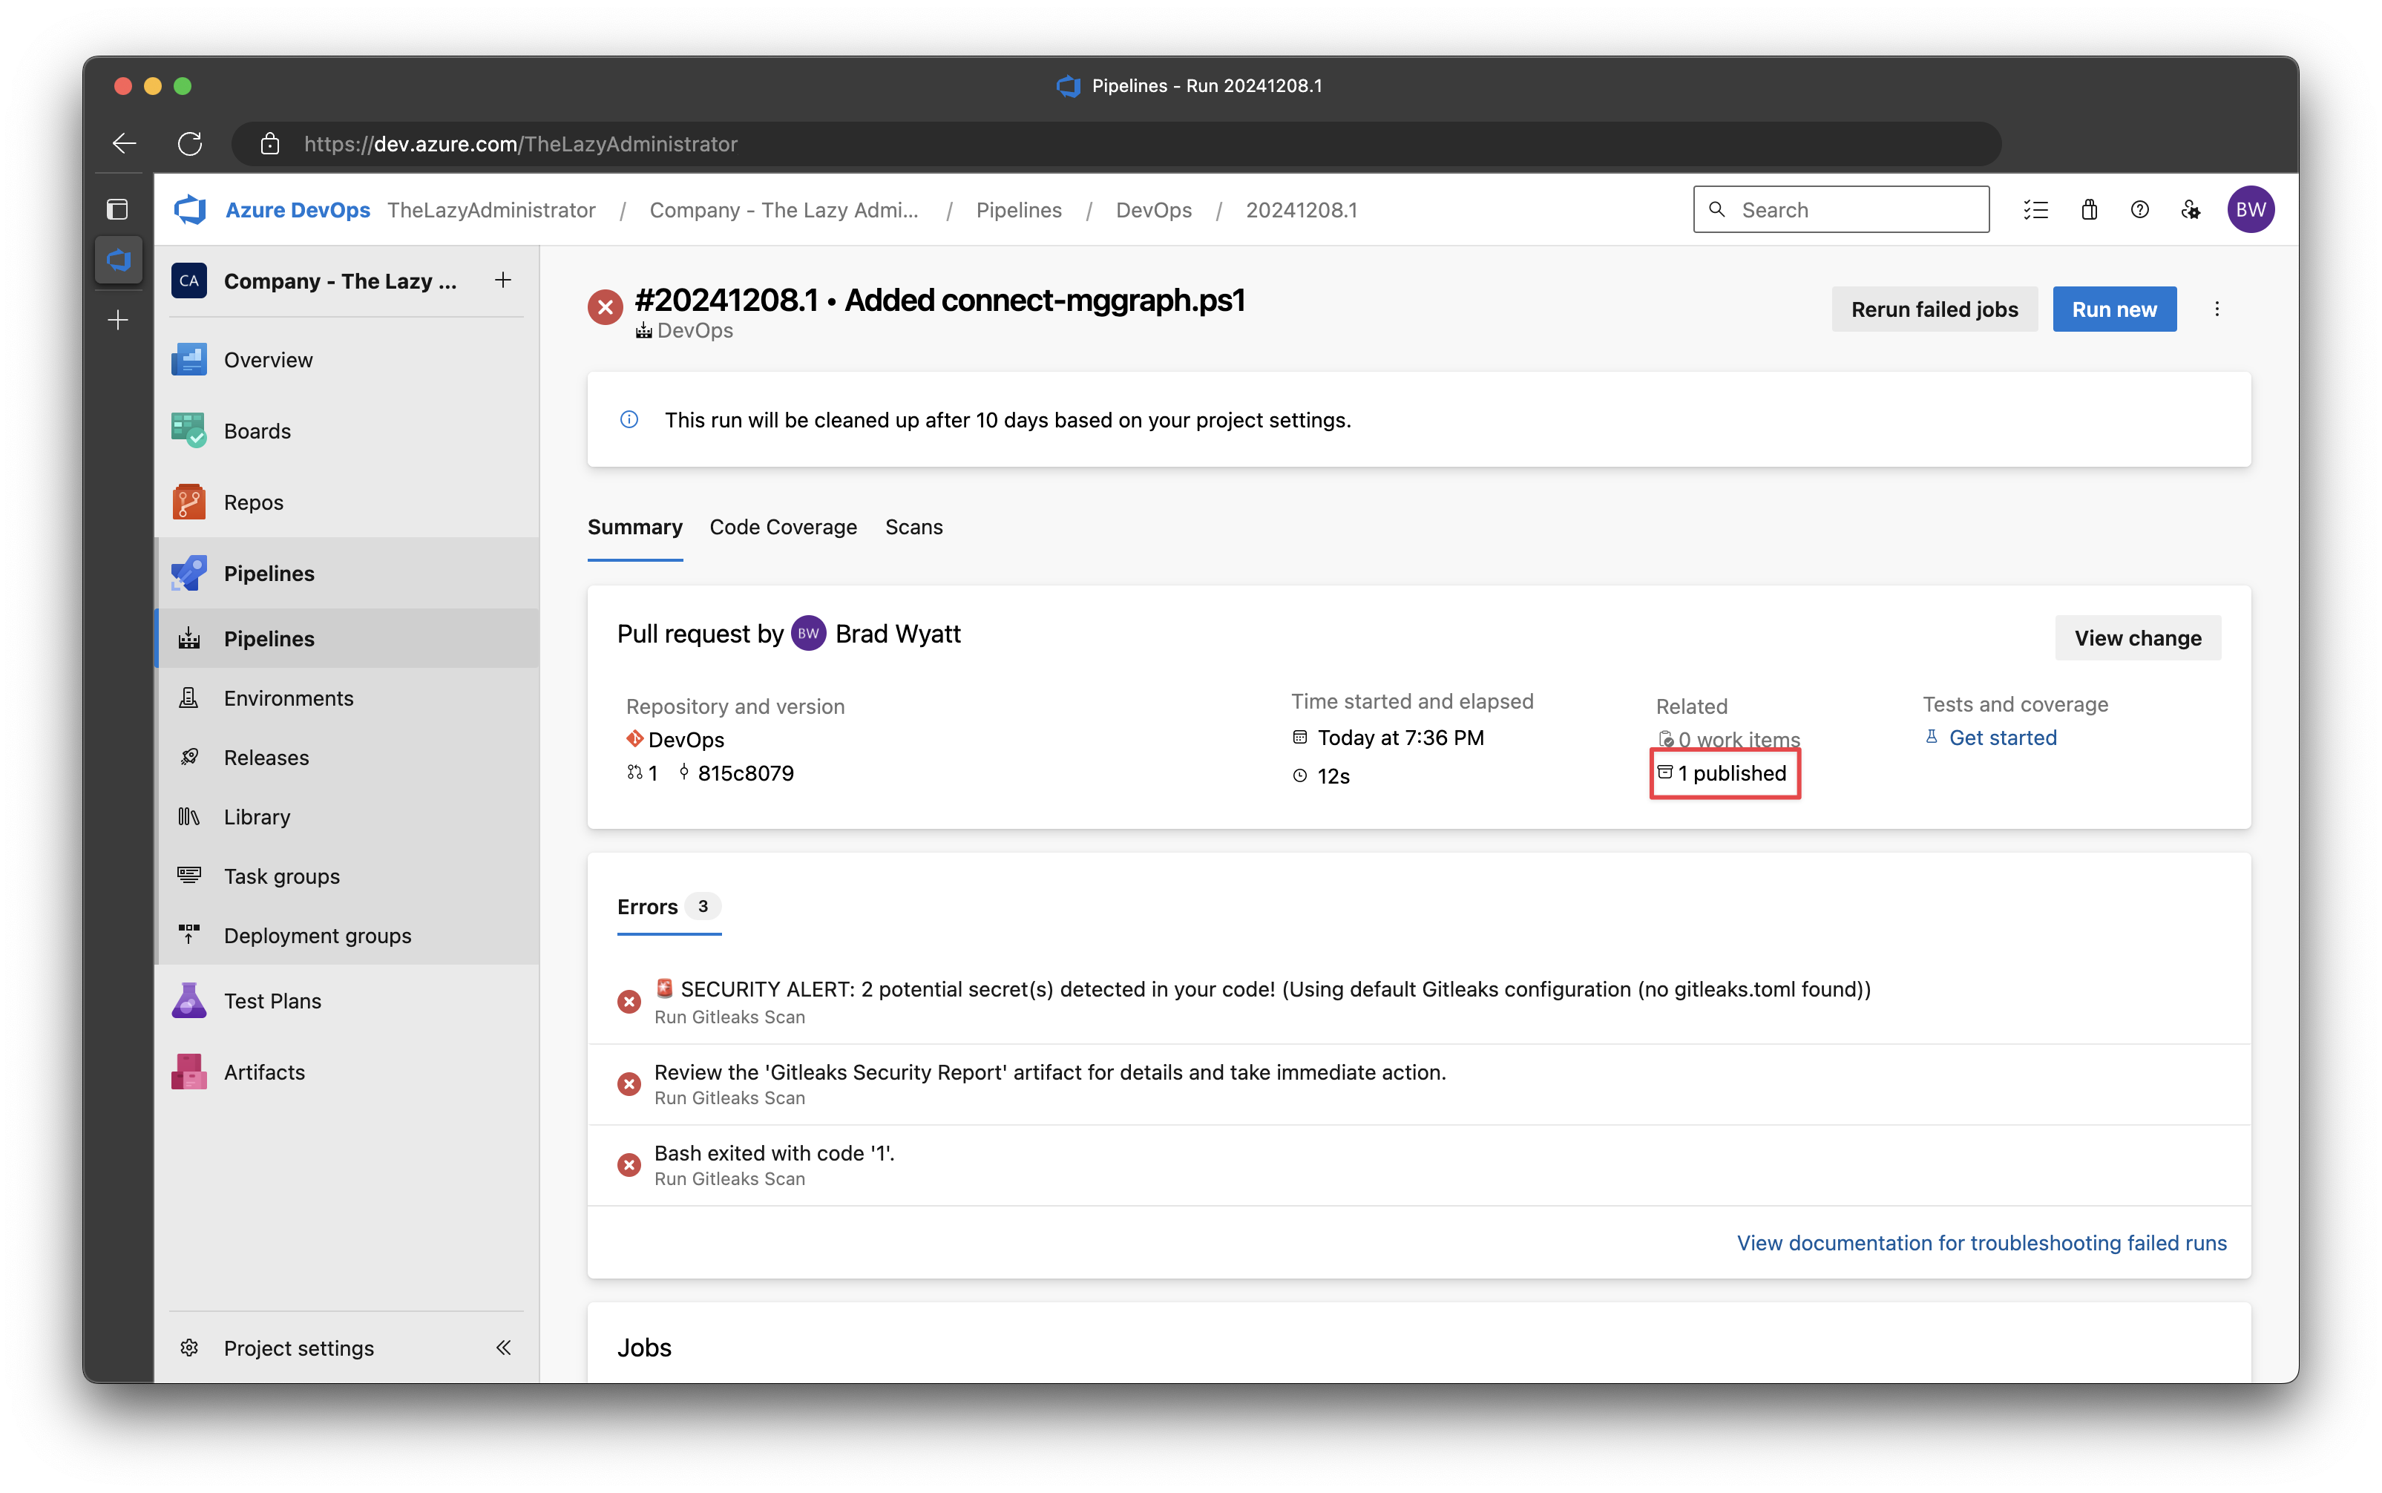Open the more actions vertical ellipsis menu
Screen dimensions: 2382x1493
[2217, 309]
